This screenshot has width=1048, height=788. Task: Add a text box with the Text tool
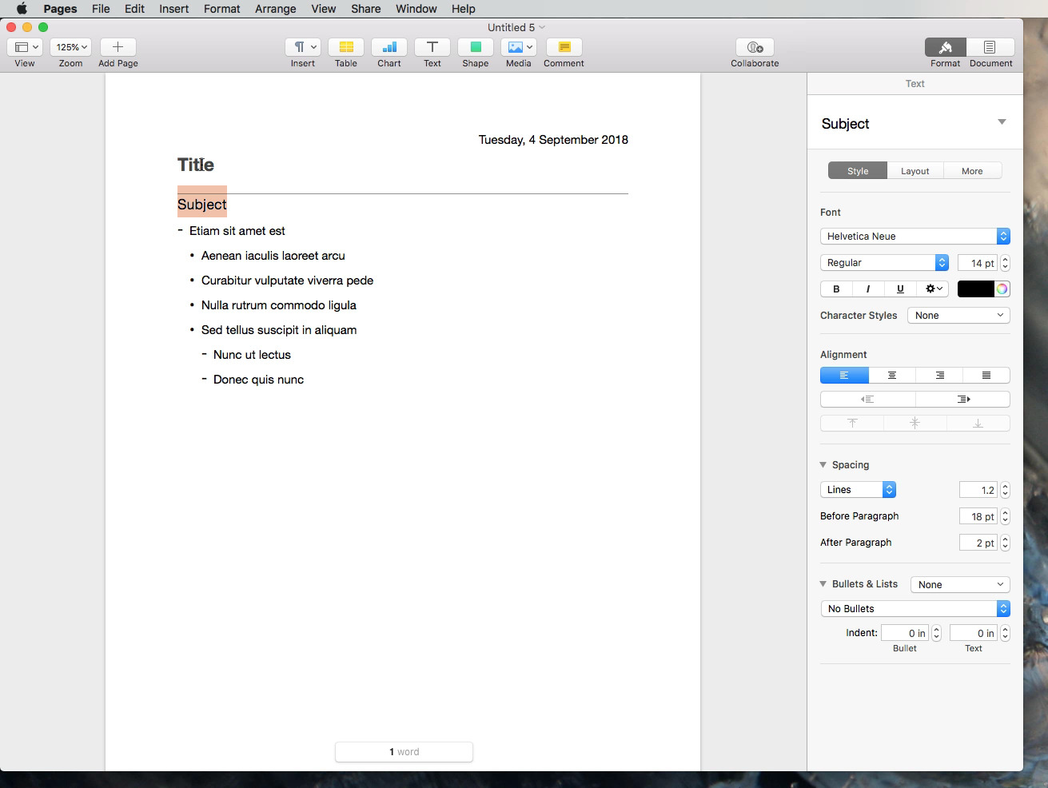[x=432, y=47]
